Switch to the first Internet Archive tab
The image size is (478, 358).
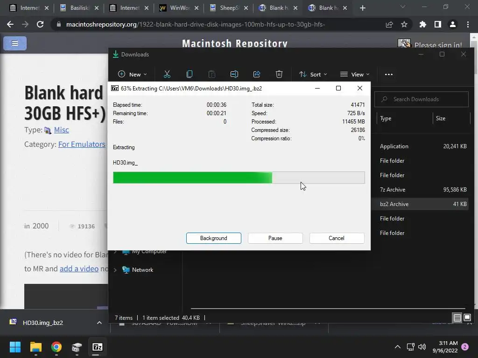29,8
